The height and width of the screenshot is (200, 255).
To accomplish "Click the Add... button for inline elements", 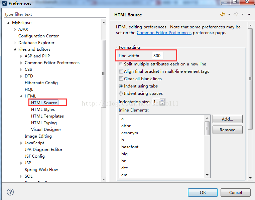I will 227,119.
